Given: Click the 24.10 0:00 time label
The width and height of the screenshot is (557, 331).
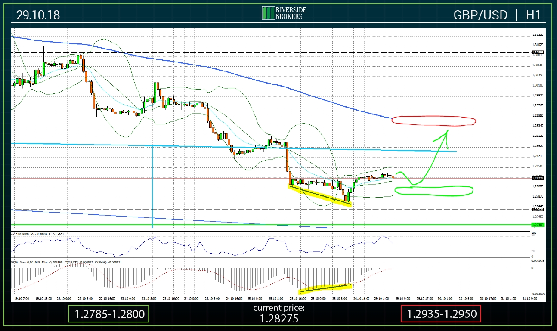Looking at the screenshot, I should tap(191, 298).
